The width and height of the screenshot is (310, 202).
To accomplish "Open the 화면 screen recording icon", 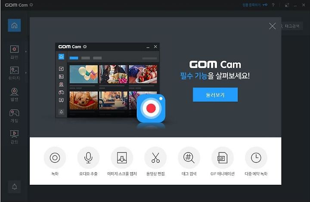I will pos(14,49).
